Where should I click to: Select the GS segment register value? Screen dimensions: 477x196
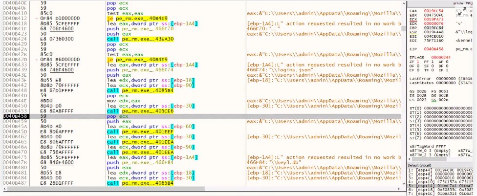[422, 91]
